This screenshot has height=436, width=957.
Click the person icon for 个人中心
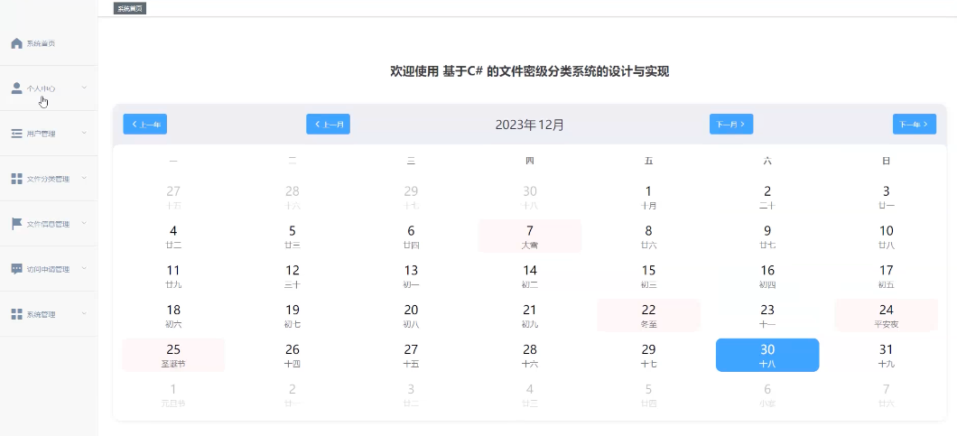tap(17, 88)
